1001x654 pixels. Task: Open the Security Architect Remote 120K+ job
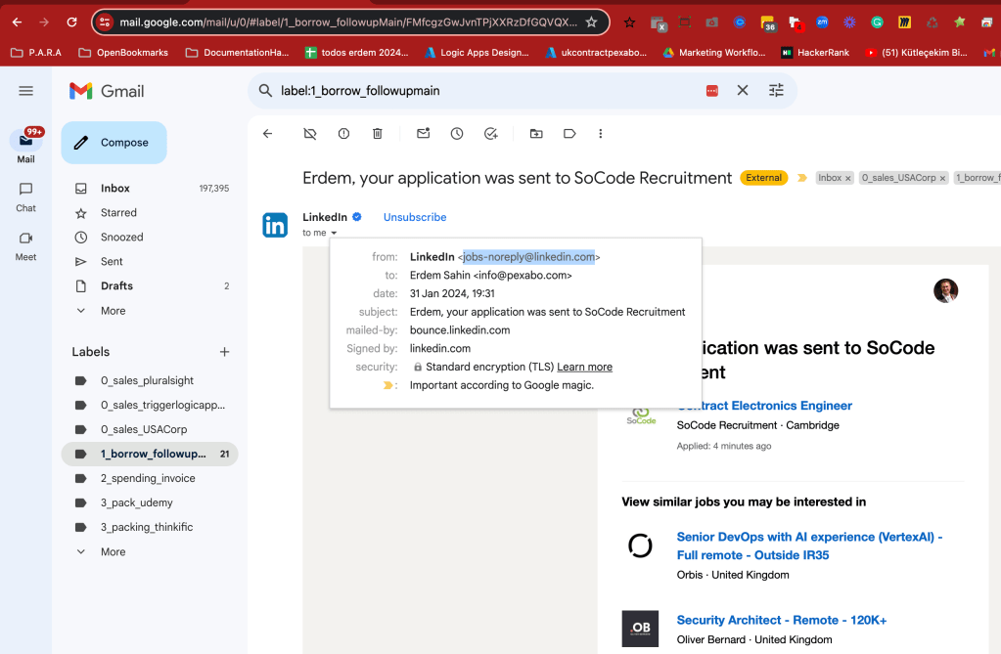(782, 620)
